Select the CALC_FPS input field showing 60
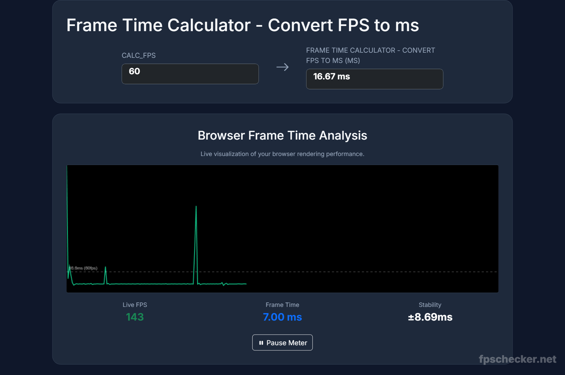Viewport: 565px width, 375px height. [190, 74]
